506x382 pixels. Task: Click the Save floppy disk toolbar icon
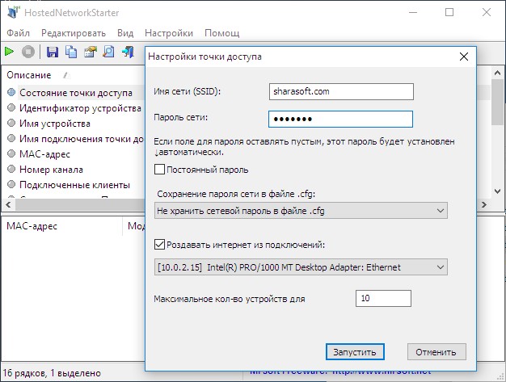[x=53, y=52]
